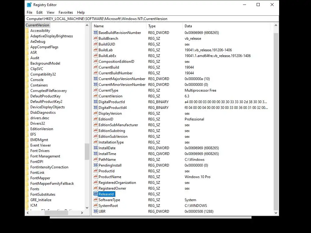Click values pane scroll down arrow
Viewport: 311px width, 233px height.
276,213
